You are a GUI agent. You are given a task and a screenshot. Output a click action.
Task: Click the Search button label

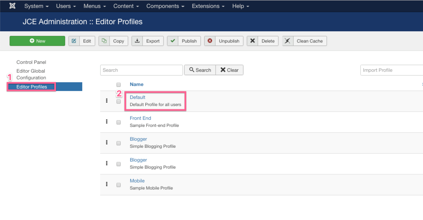(203, 70)
